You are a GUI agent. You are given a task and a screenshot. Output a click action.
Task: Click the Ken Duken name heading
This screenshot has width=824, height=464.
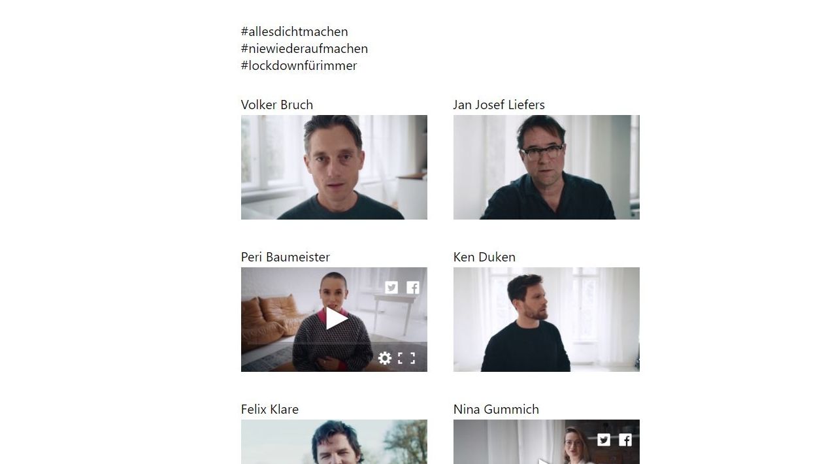point(484,257)
